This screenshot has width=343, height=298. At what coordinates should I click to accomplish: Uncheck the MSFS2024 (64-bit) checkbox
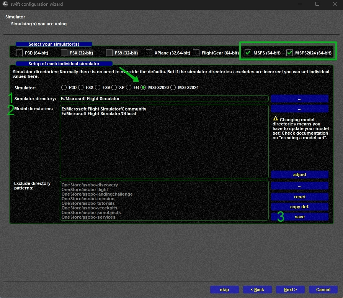point(289,53)
